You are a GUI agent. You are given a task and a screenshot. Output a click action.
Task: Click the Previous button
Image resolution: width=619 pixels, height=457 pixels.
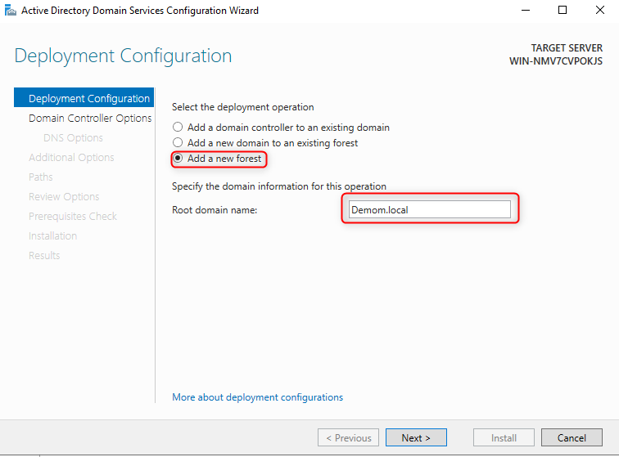(348, 437)
